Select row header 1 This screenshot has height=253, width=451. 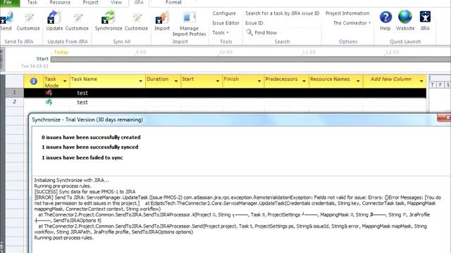click(14, 93)
